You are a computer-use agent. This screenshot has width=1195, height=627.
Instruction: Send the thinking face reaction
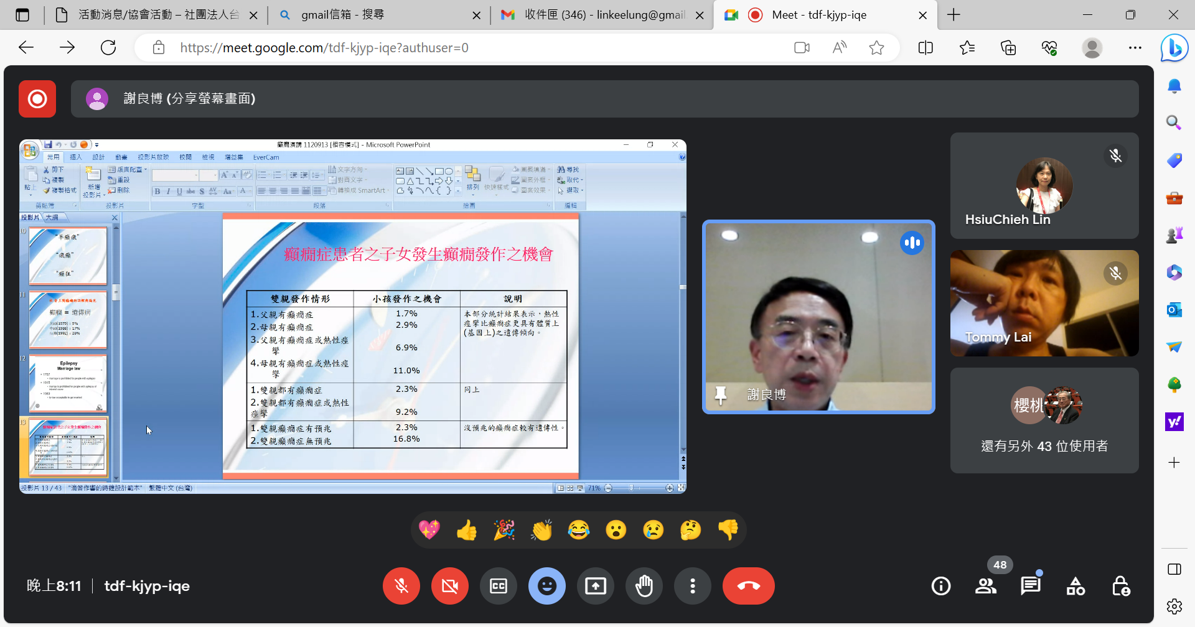(691, 530)
